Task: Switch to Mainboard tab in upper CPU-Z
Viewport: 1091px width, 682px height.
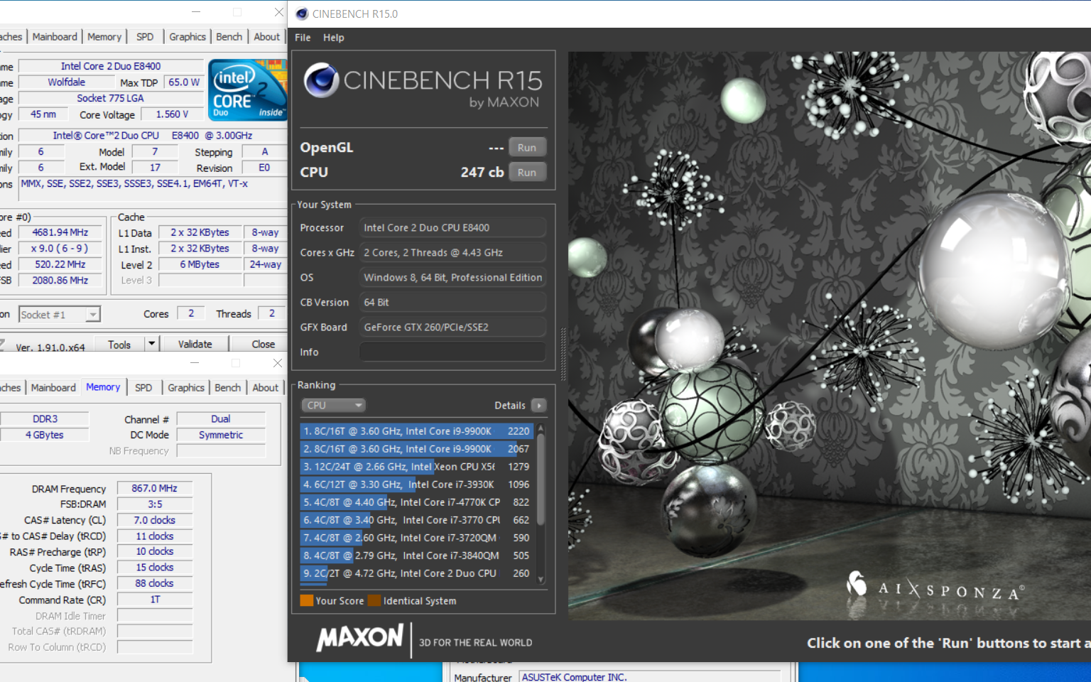Action: (x=55, y=37)
